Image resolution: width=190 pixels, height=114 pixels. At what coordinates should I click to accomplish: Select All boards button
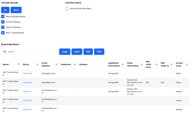[5, 10]
